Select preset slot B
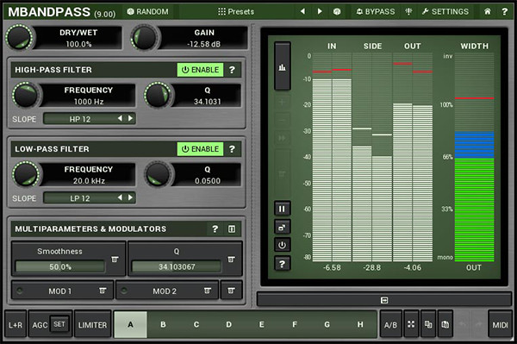Image resolution: width=517 pixels, height=344 pixels. click(x=163, y=324)
